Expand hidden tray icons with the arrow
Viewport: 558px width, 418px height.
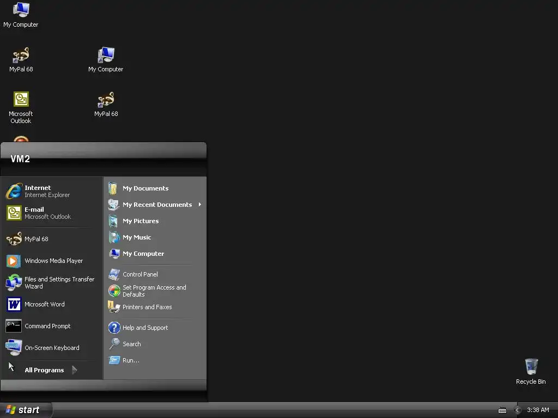pyautogui.click(x=517, y=410)
